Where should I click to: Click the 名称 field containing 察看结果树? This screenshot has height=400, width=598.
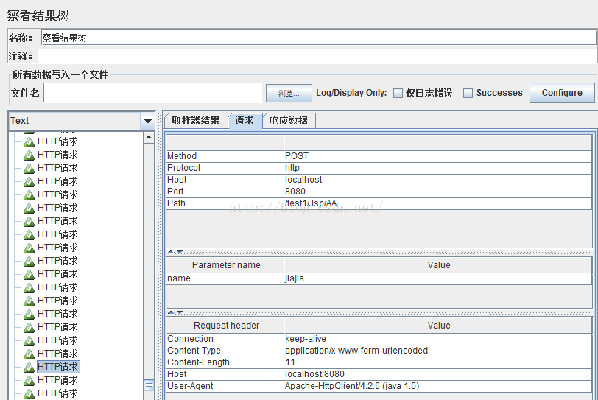click(318, 38)
